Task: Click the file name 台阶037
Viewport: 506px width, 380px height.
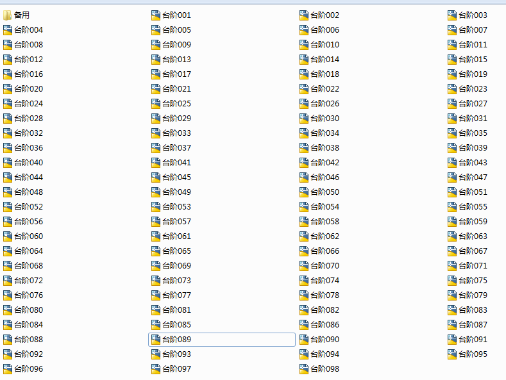Action: coord(176,148)
